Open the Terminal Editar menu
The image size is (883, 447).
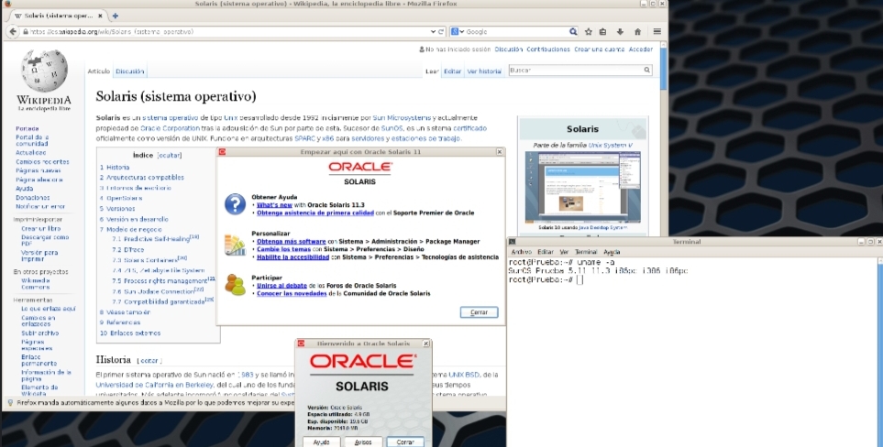coord(546,252)
